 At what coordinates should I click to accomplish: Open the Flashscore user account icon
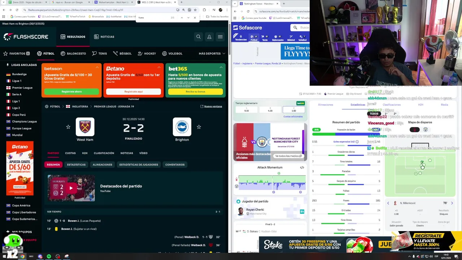coord(209,36)
